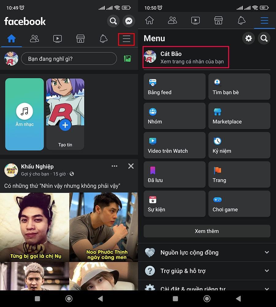Open the Âm nhạc music story card
The width and height of the screenshot is (276, 307).
click(25, 114)
